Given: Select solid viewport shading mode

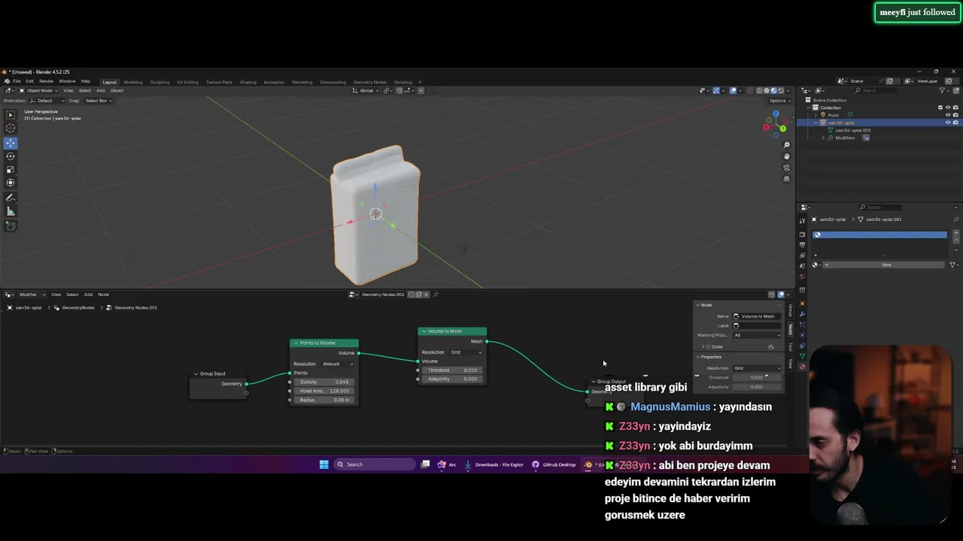Looking at the screenshot, I should tap(766, 90).
